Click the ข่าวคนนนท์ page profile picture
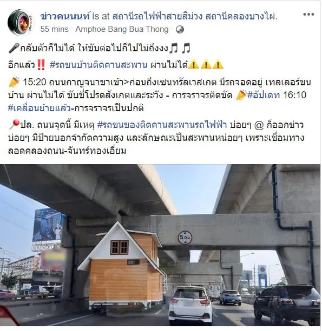The image size is (322, 331). 21,23
